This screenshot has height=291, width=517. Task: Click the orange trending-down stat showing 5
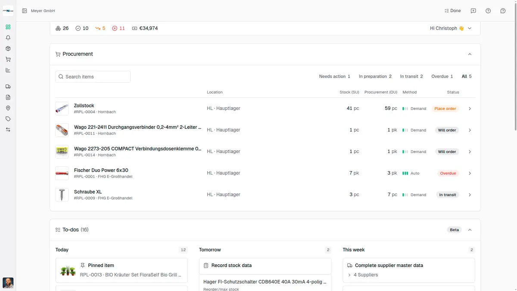click(x=100, y=28)
